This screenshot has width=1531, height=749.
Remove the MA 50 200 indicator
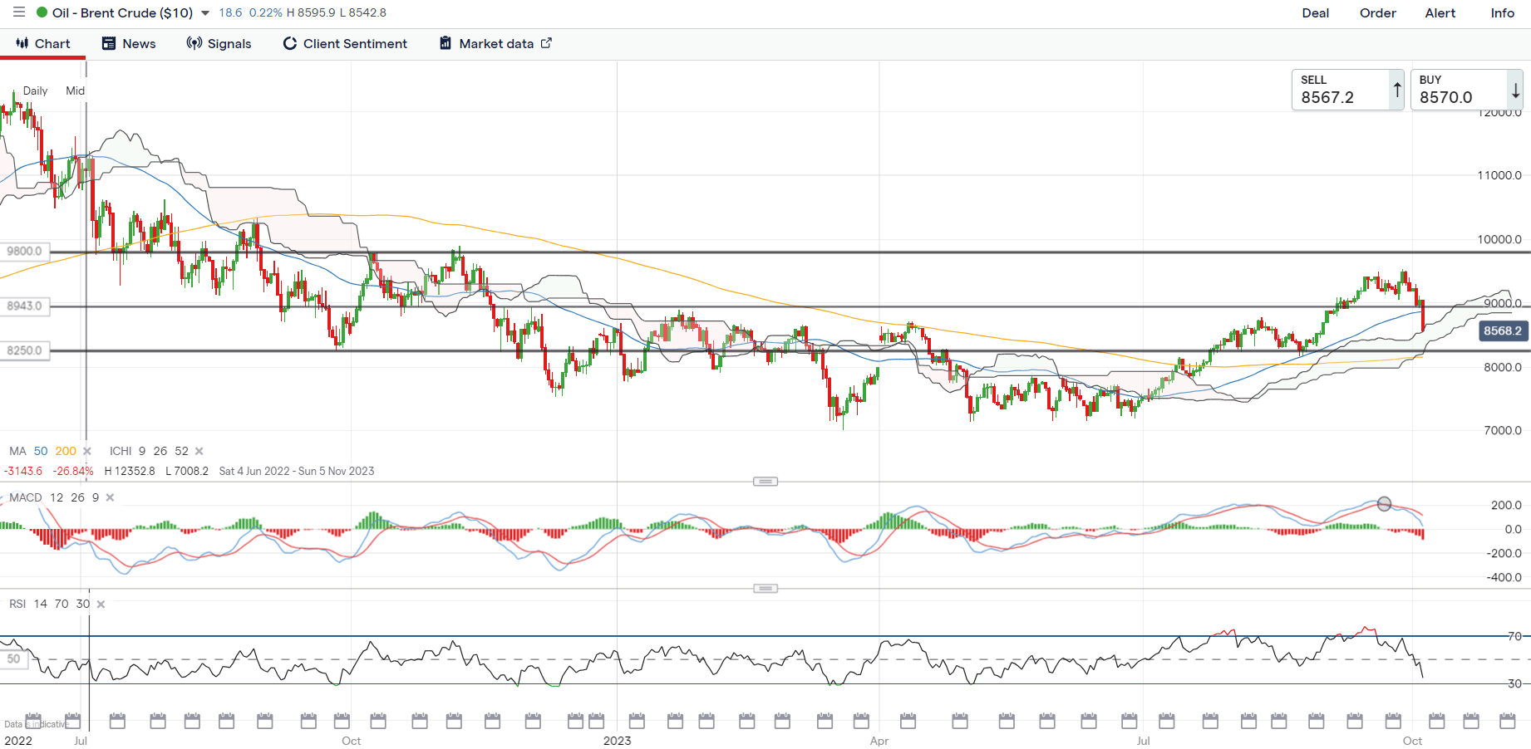[87, 451]
